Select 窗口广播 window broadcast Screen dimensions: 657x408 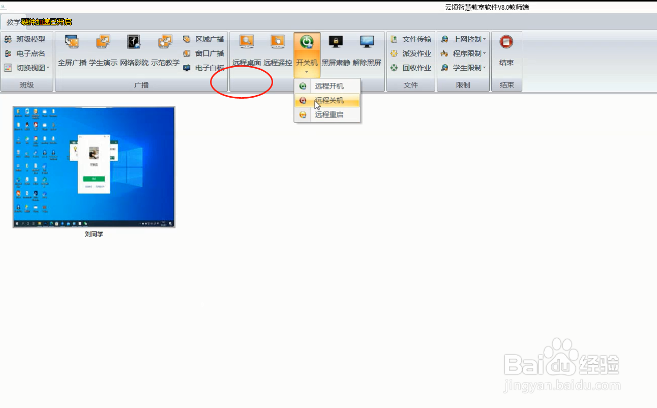click(x=203, y=53)
